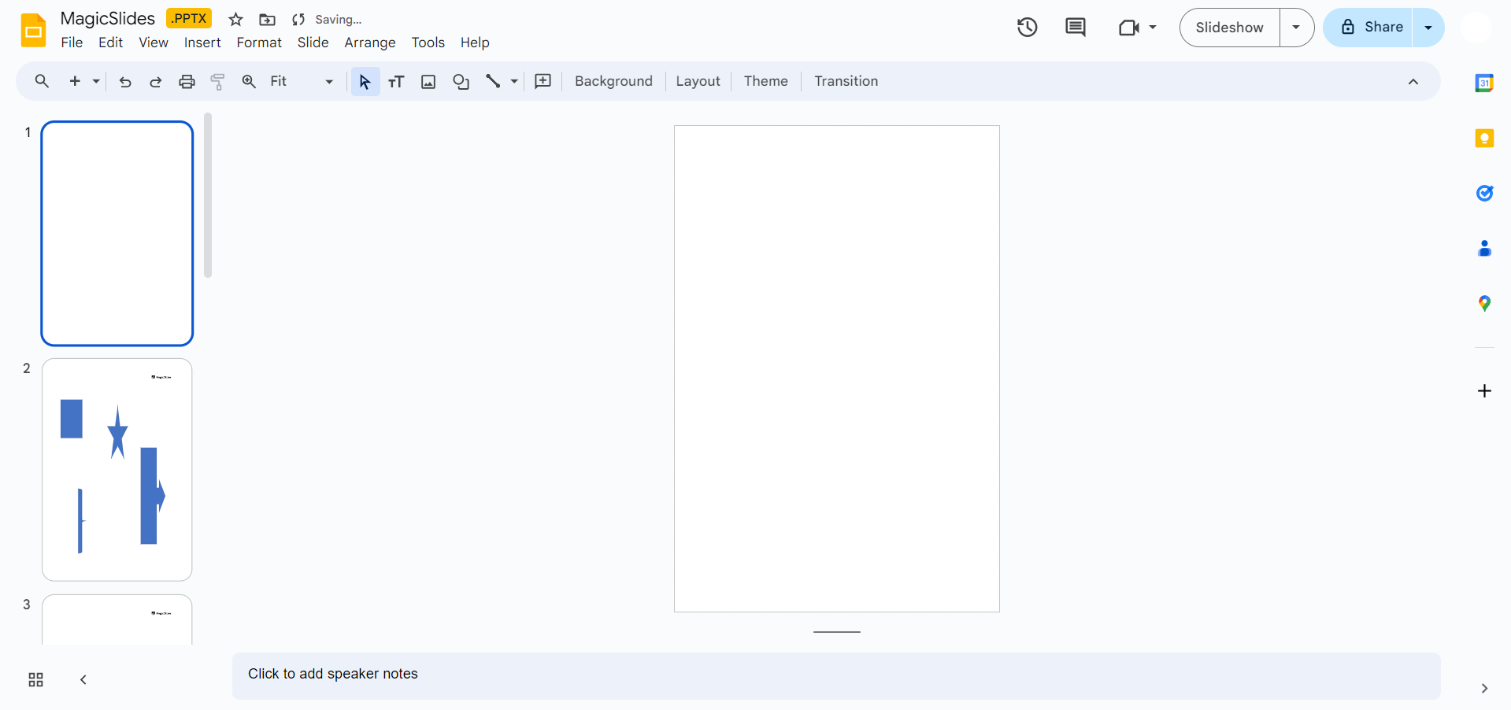This screenshot has height=710, width=1511.
Task: Open the Arrange menu
Action: pos(370,43)
